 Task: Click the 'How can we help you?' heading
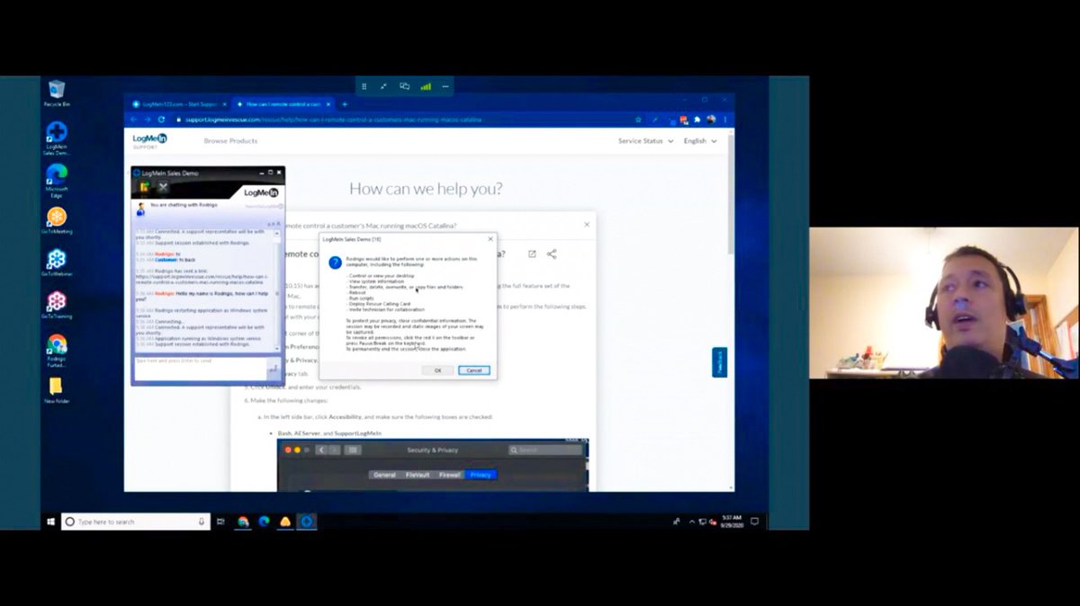click(426, 189)
